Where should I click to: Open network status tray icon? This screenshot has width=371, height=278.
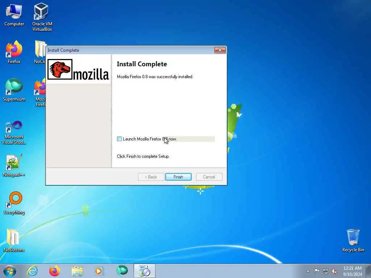click(326, 271)
